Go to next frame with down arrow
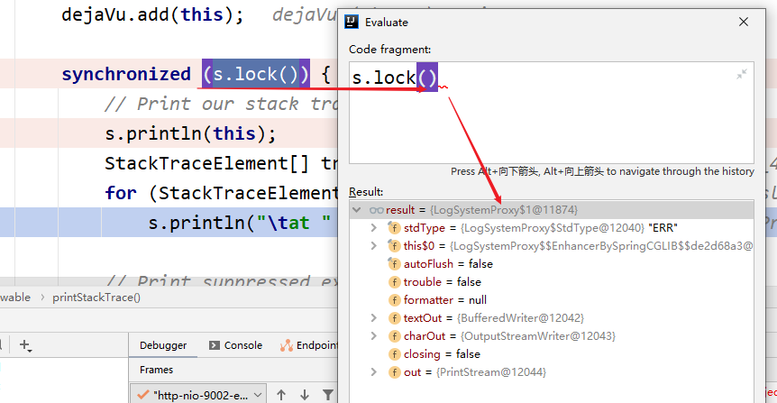The width and height of the screenshot is (777, 403). [305, 395]
